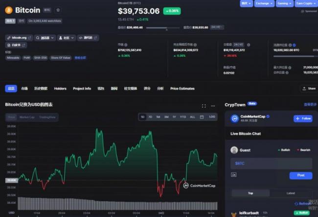This screenshot has width=318, height=217.
Task: Click the image attachment icon in chat
Action: tap(233, 175)
